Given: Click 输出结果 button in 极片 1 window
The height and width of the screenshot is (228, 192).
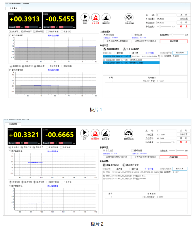Looking at the screenshot, I should coord(180,53).
